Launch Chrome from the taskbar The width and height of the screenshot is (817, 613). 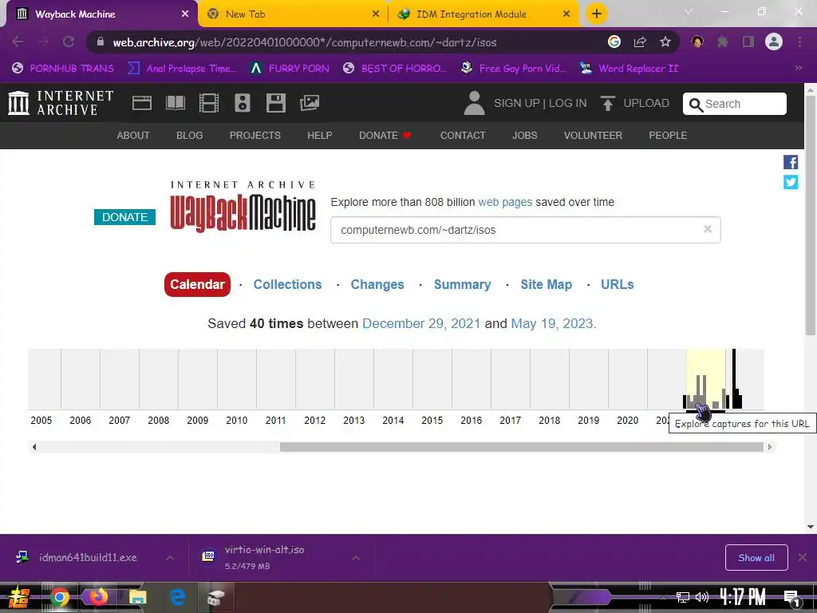pyautogui.click(x=59, y=597)
